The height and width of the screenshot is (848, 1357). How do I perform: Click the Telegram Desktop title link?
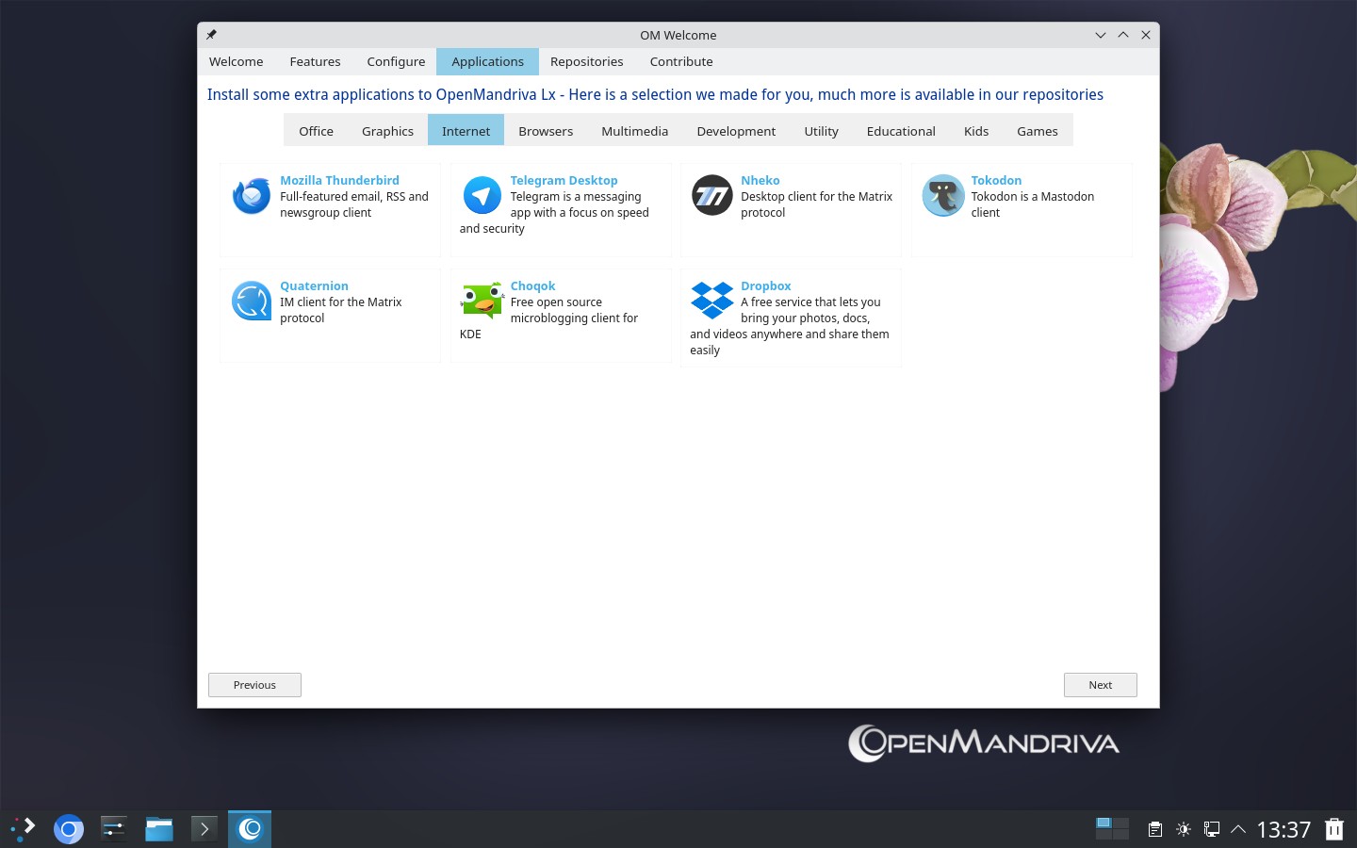click(564, 180)
